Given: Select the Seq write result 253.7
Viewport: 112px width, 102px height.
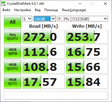Looking at the screenshot, I should coord(87,37).
